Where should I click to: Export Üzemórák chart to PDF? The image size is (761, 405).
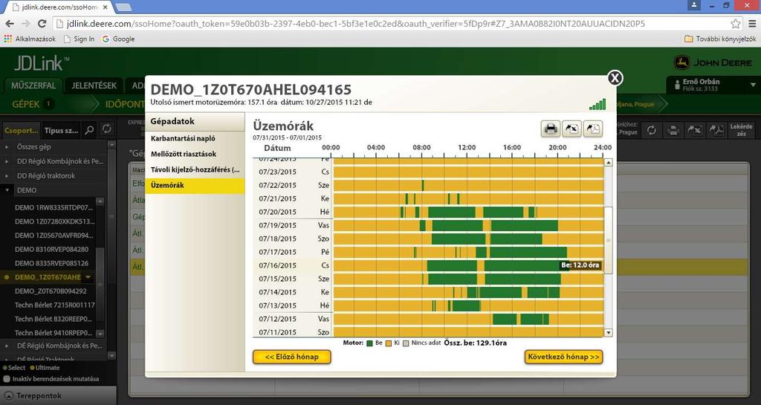point(592,129)
